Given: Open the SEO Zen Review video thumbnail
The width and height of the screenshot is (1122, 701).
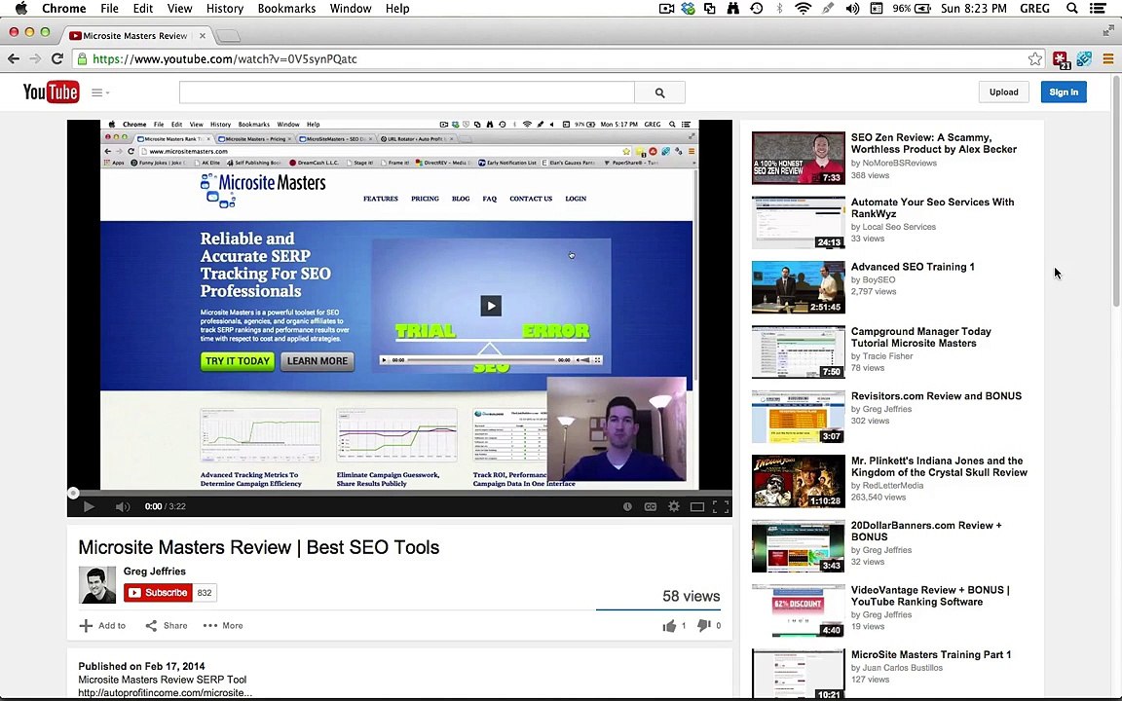Looking at the screenshot, I should tap(798, 158).
